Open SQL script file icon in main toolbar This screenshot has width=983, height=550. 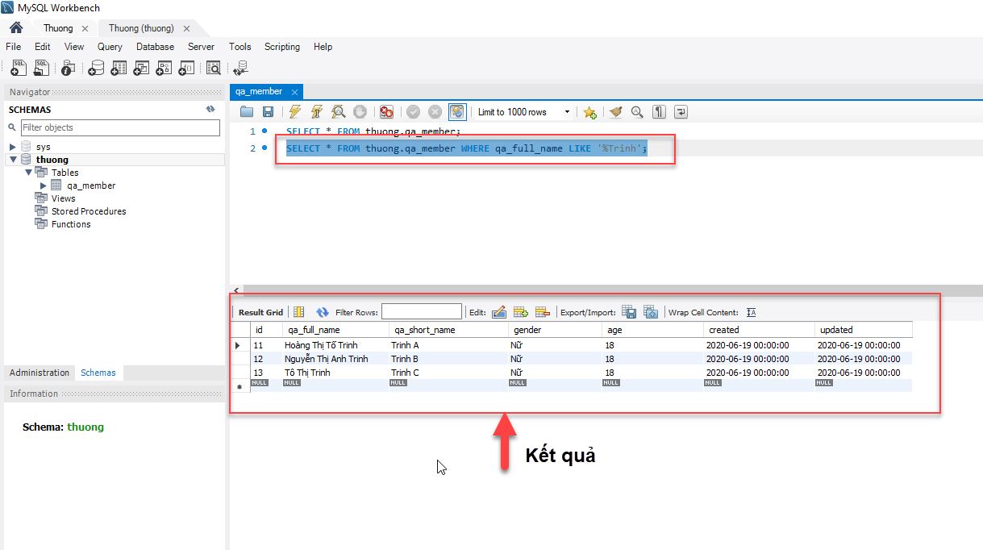pyautogui.click(x=40, y=69)
